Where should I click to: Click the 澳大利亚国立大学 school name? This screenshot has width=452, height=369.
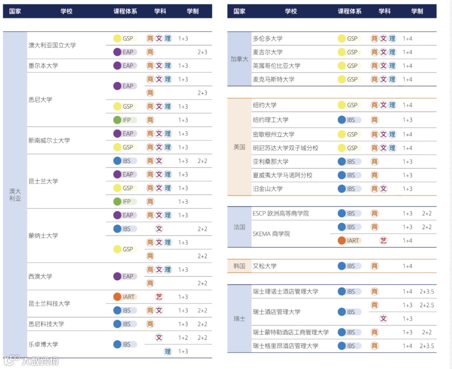pos(52,45)
